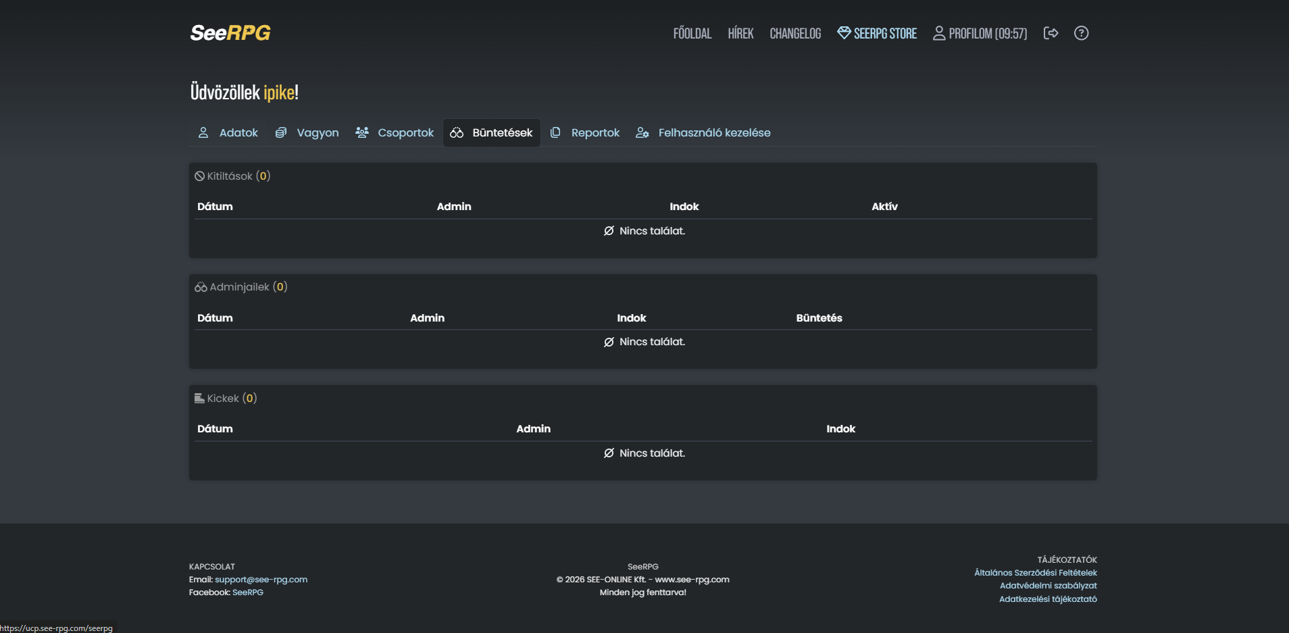
Task: Click the Aktív column header
Action: pyautogui.click(x=884, y=207)
